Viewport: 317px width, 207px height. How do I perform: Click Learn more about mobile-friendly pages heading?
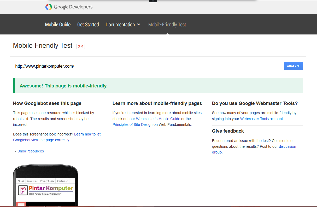coord(157,103)
